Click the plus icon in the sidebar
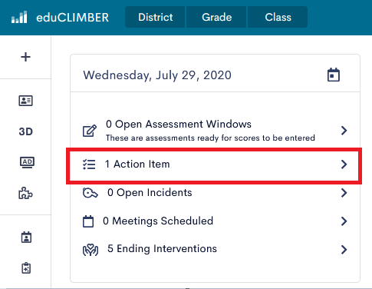 pyautogui.click(x=25, y=57)
